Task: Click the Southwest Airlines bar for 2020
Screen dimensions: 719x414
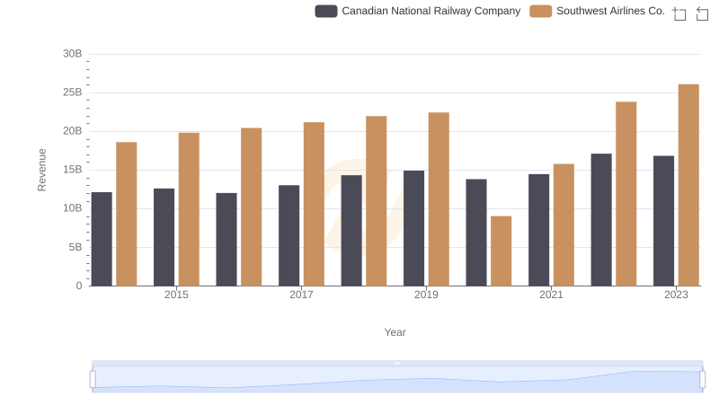Action: click(x=502, y=251)
